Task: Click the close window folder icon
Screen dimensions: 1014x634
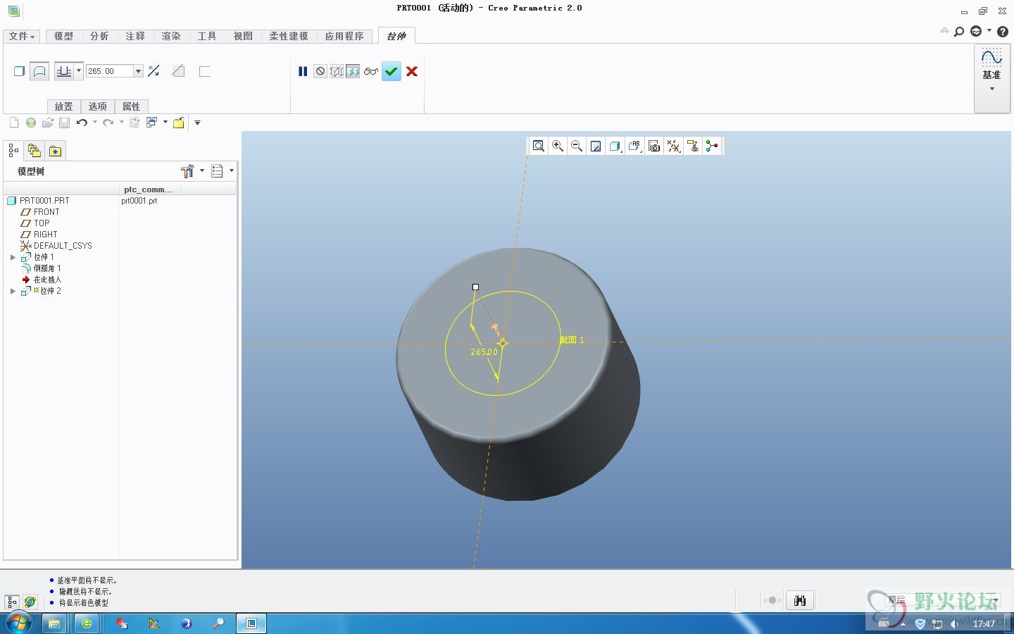Action: click(178, 123)
